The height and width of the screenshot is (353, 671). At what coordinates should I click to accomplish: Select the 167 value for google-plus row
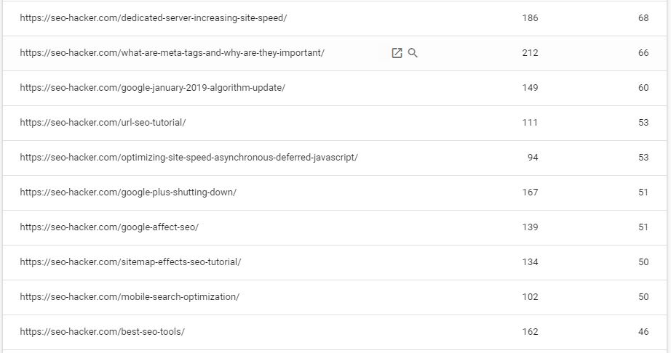point(530,192)
